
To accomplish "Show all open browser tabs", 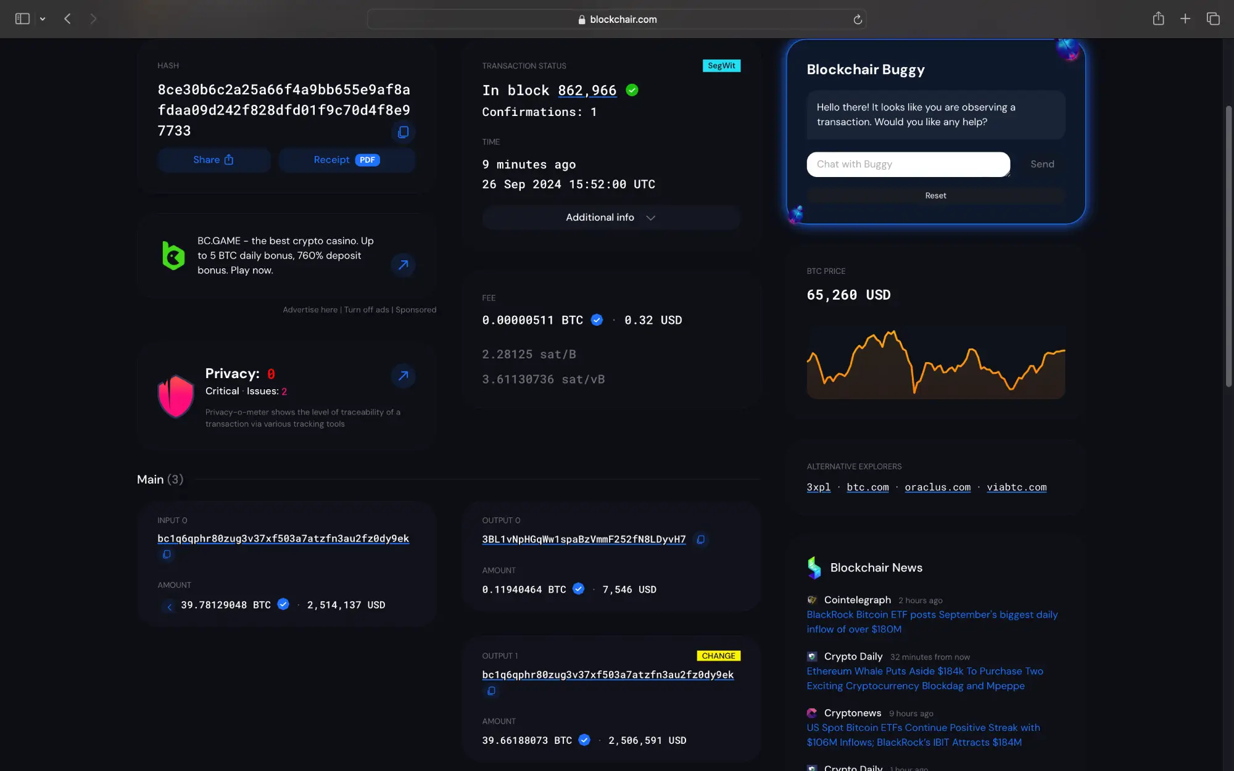I will pyautogui.click(x=1212, y=19).
